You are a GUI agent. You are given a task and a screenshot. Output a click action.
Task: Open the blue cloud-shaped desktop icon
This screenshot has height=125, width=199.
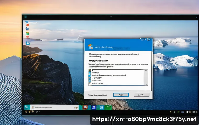click(x=27, y=43)
